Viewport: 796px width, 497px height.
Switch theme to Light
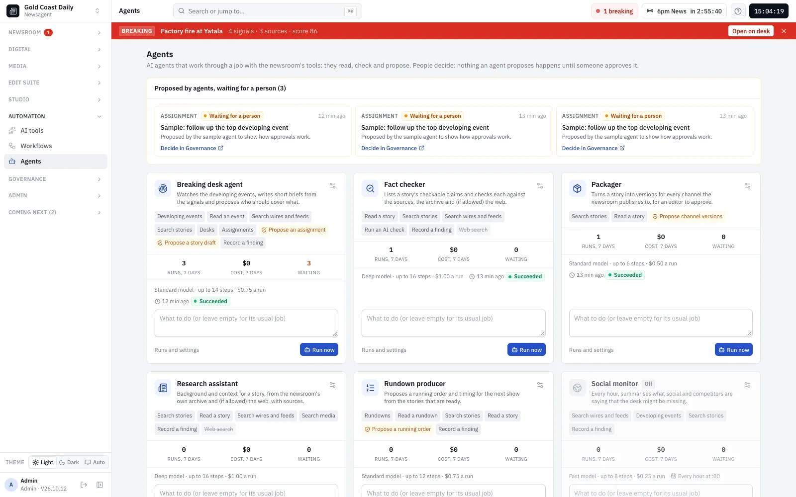click(43, 462)
